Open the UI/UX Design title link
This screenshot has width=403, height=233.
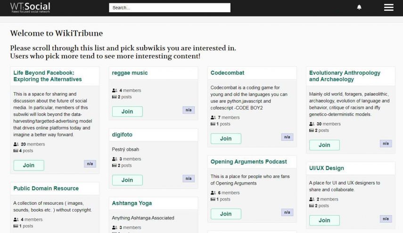pos(327,168)
